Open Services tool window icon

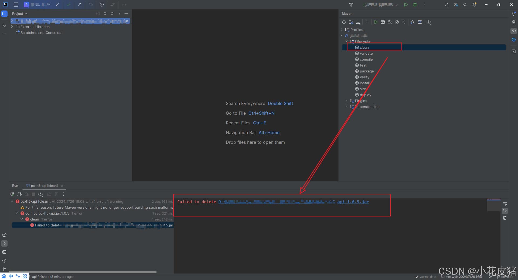(4, 235)
